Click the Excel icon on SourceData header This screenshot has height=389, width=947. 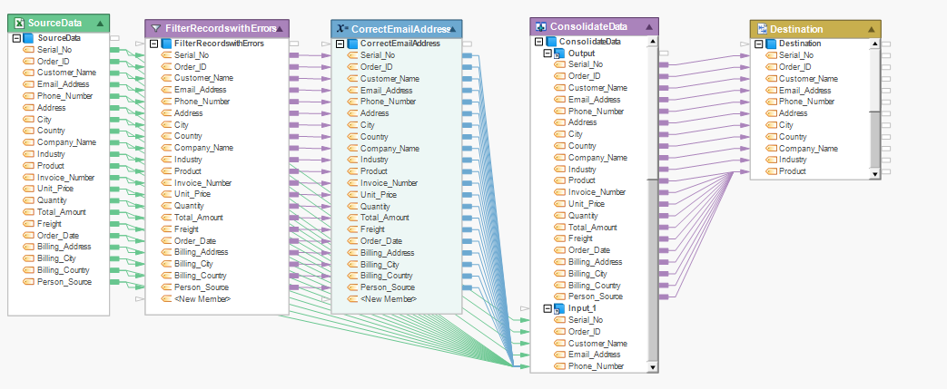[x=19, y=22]
